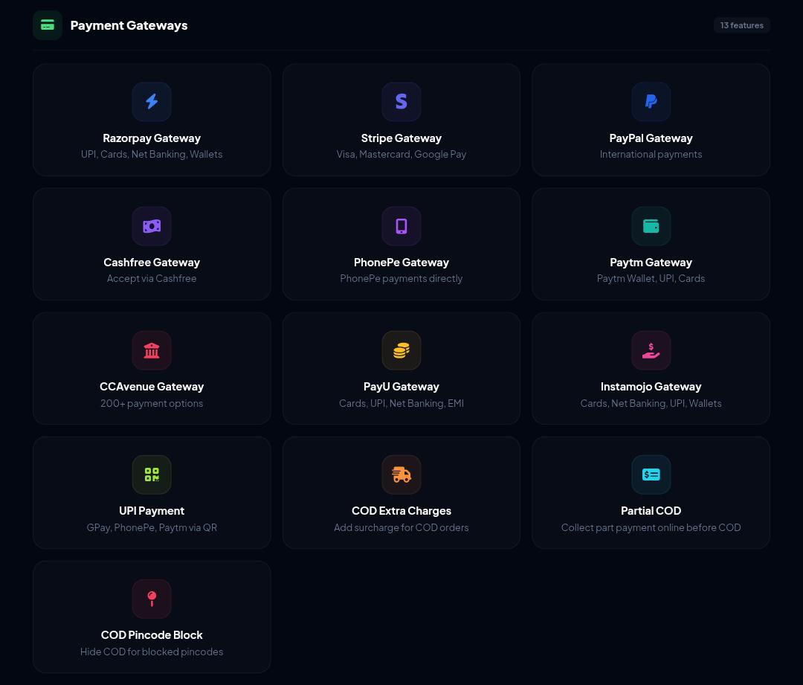Select the Paytm wallet icon
This screenshot has height=685, width=803.
pyautogui.click(x=651, y=226)
